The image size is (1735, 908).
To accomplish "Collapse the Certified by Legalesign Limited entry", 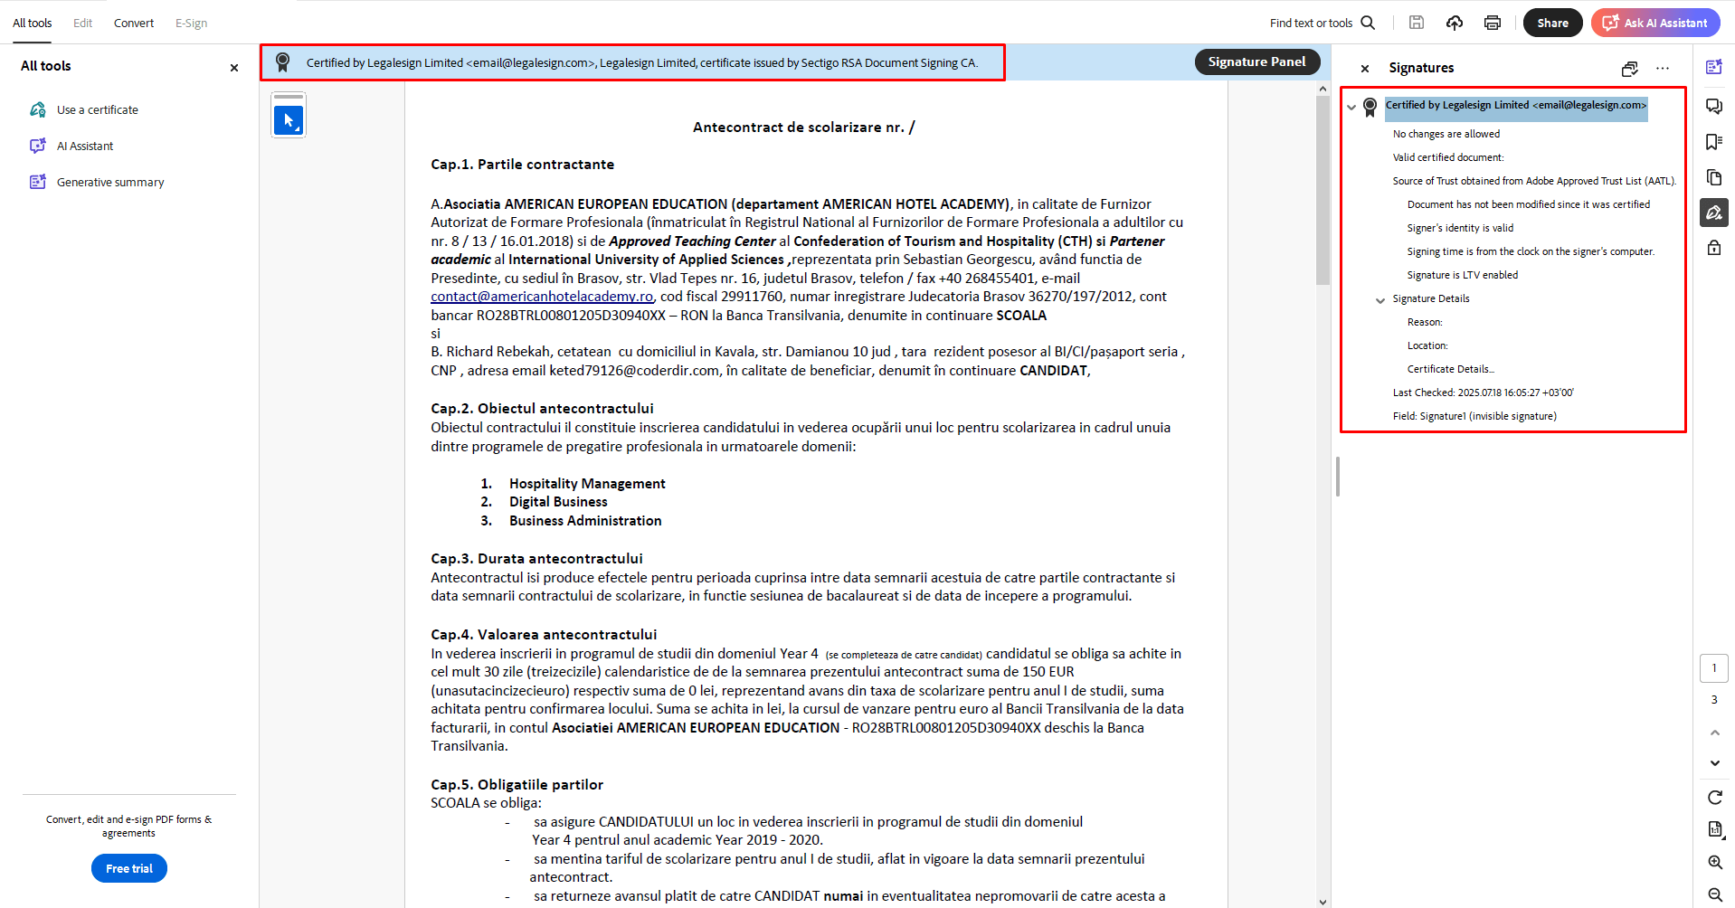I will tap(1351, 107).
